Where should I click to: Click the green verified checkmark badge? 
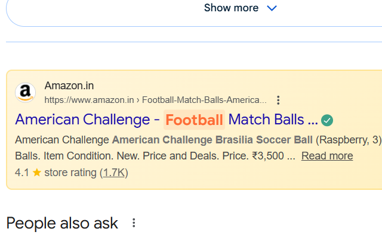point(327,120)
